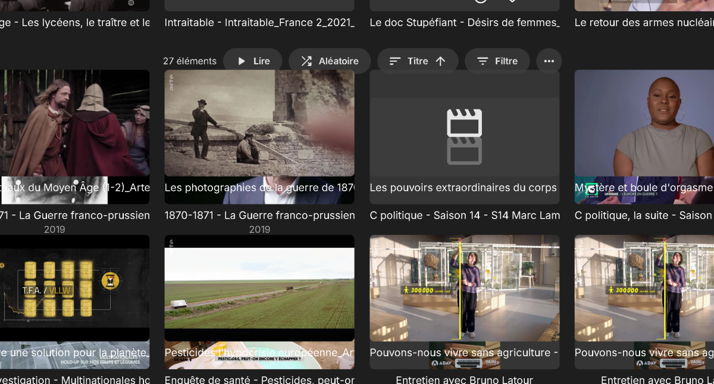Click title 'vestigation - Multinationales ho'
The height and width of the screenshot is (384, 714).
[75, 379]
